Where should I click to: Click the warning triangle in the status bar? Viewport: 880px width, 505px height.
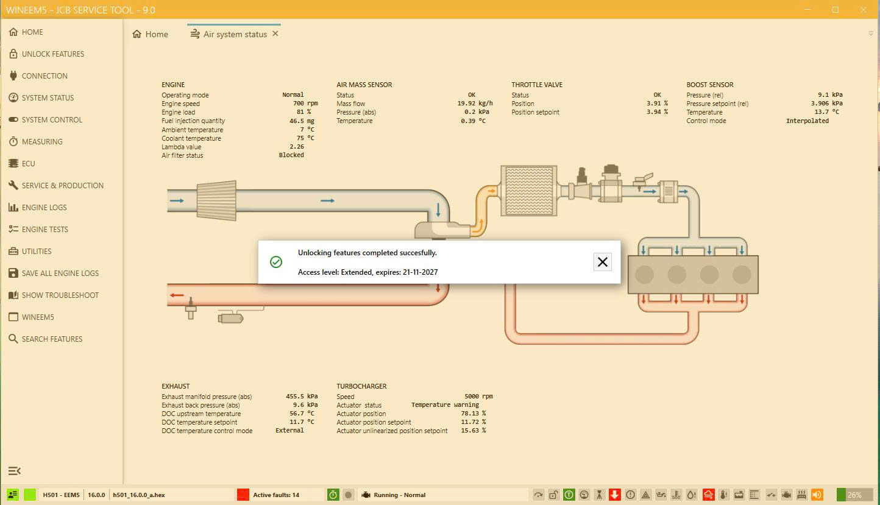click(x=645, y=495)
